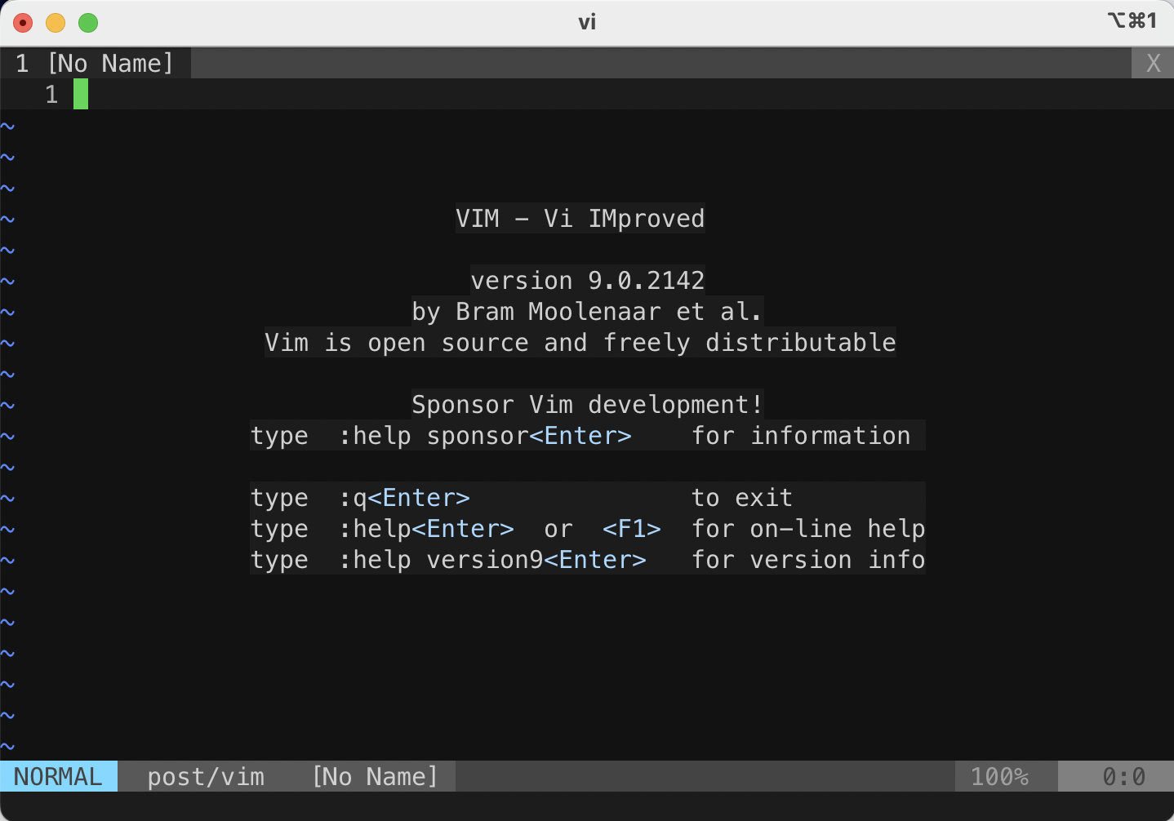This screenshot has height=821, width=1174.
Task: Click the VIM - Vi IMproved heading
Action: pyautogui.click(x=580, y=218)
